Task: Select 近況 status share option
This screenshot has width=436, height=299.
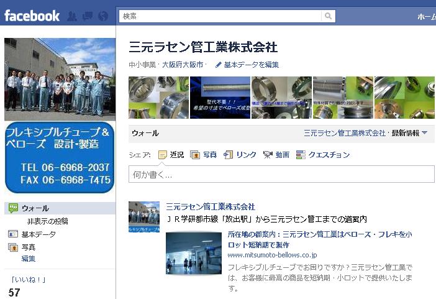Action: click(x=177, y=155)
